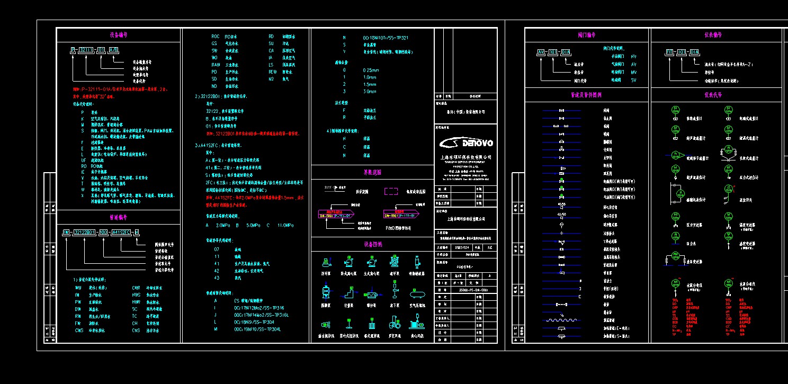The height and width of the screenshot is (384, 788).
Task: Click the 管道编号 section heading
Action: [118, 217]
